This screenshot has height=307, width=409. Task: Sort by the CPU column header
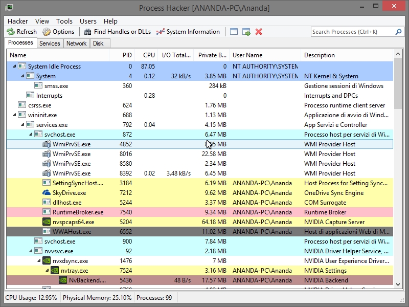146,55
